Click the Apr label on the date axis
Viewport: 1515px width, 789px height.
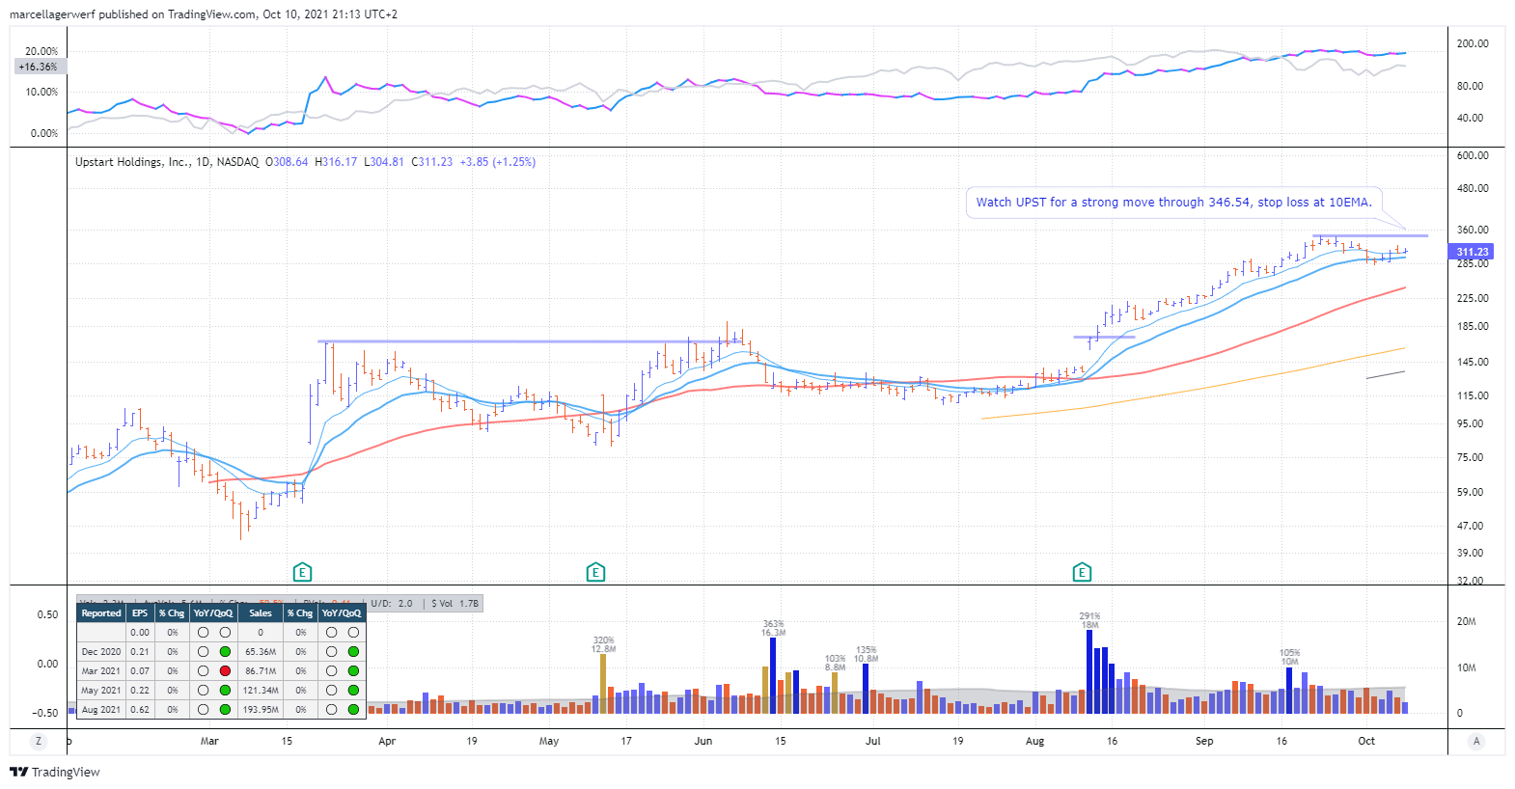pyautogui.click(x=387, y=741)
